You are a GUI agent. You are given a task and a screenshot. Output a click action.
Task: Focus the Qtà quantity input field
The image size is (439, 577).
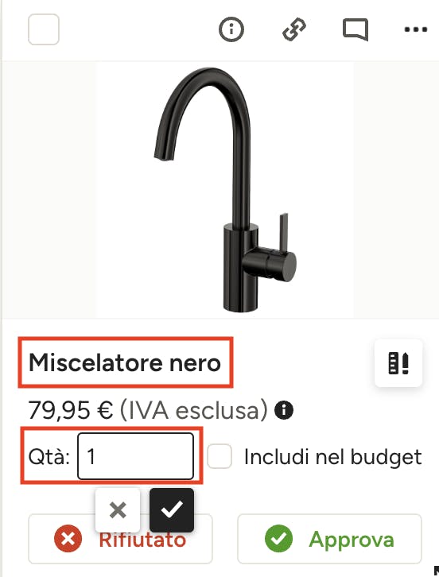click(x=135, y=456)
